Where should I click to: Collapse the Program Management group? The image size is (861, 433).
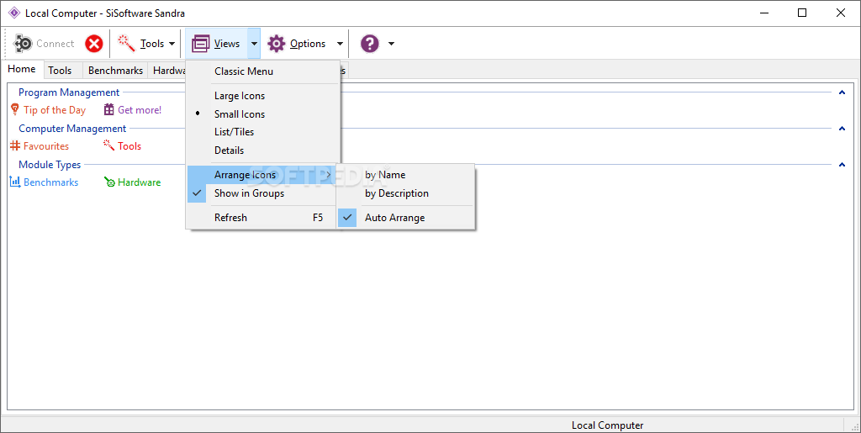pyautogui.click(x=842, y=92)
